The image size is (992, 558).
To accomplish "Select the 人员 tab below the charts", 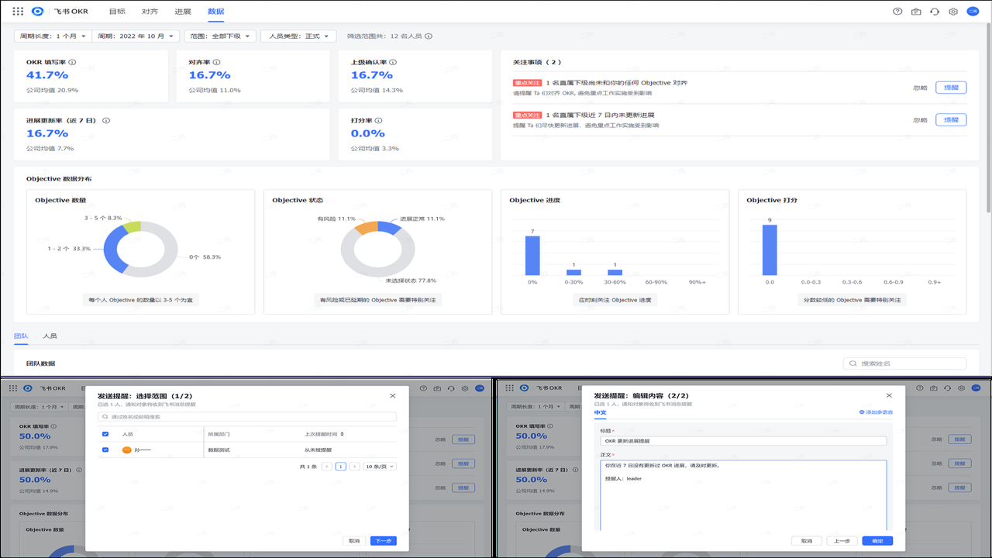I will [50, 336].
